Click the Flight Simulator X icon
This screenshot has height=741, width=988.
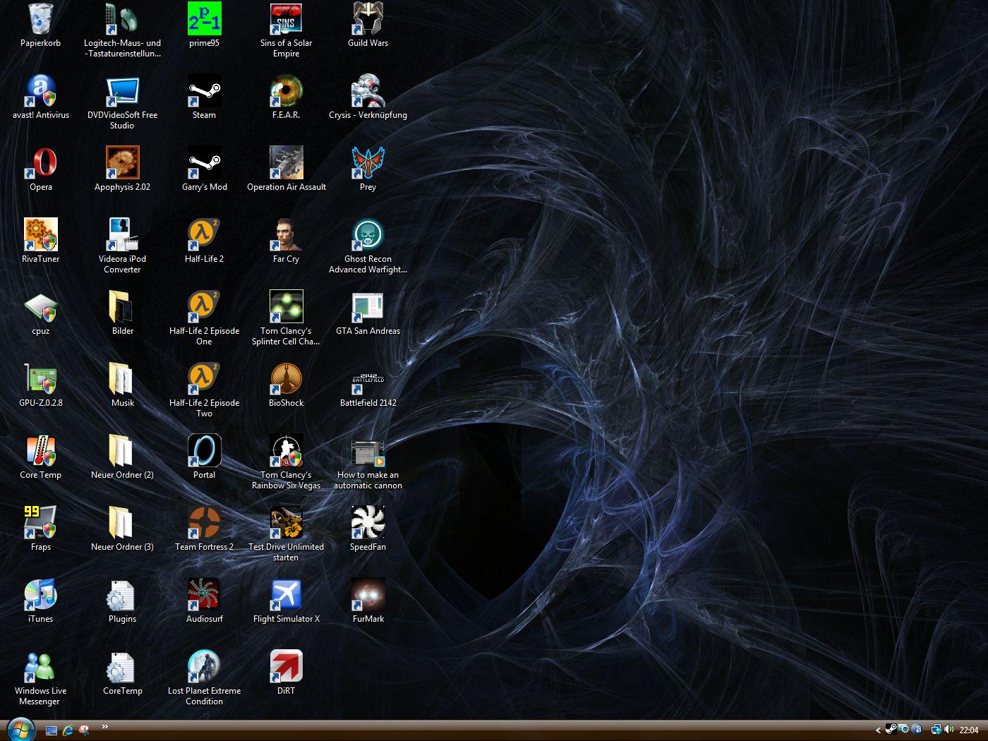[286, 595]
